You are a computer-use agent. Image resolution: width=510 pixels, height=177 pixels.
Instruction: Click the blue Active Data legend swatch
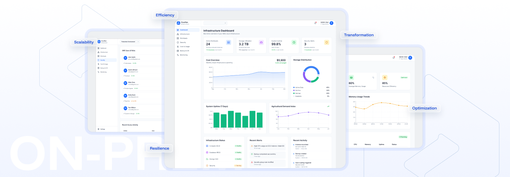294,87
